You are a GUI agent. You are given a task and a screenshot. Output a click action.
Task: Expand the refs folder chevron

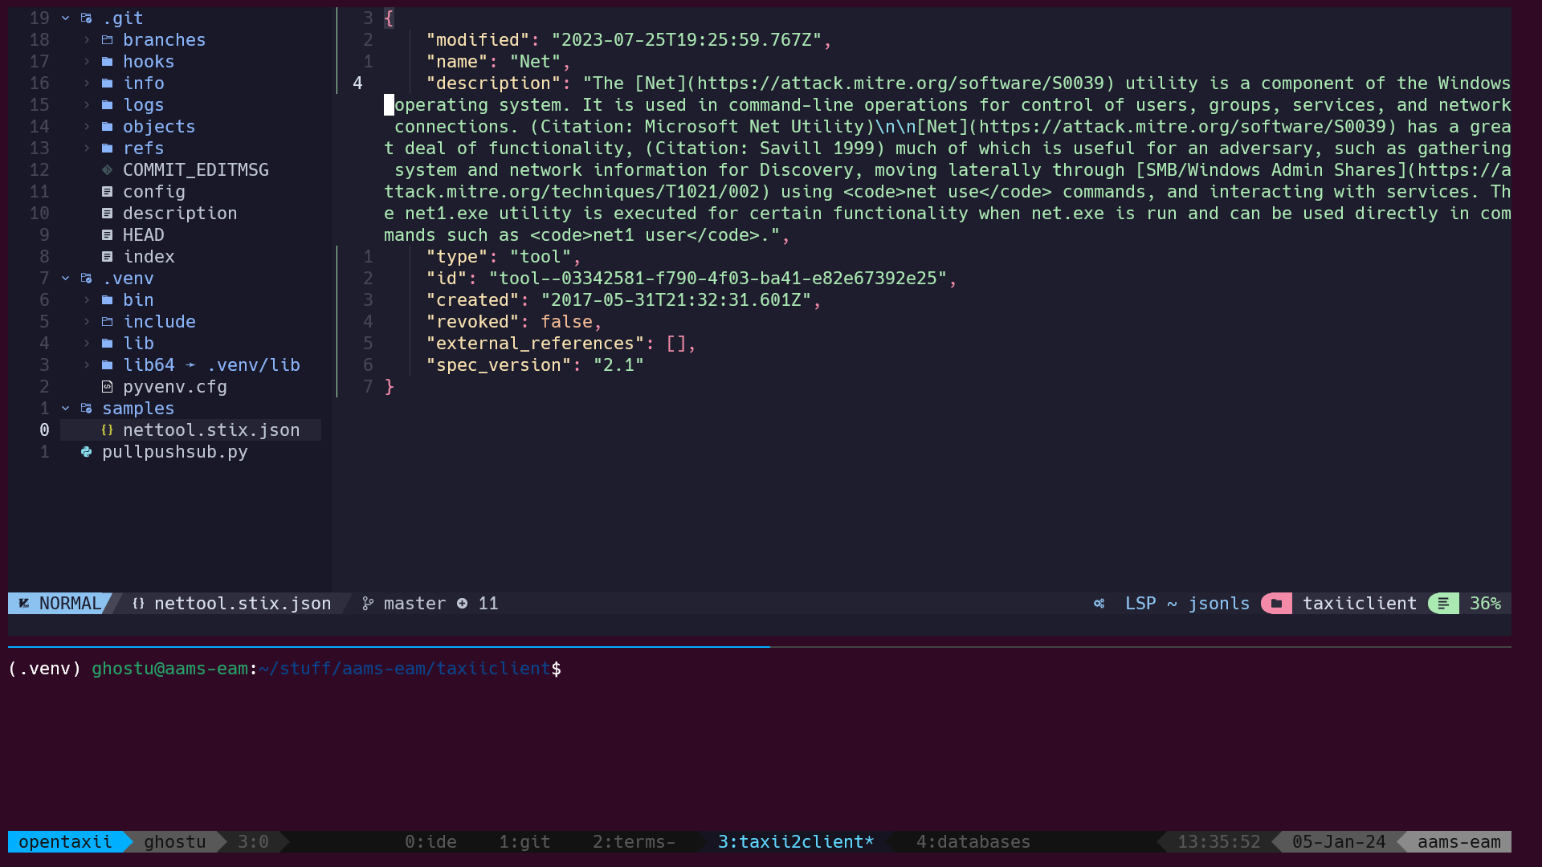tap(87, 148)
